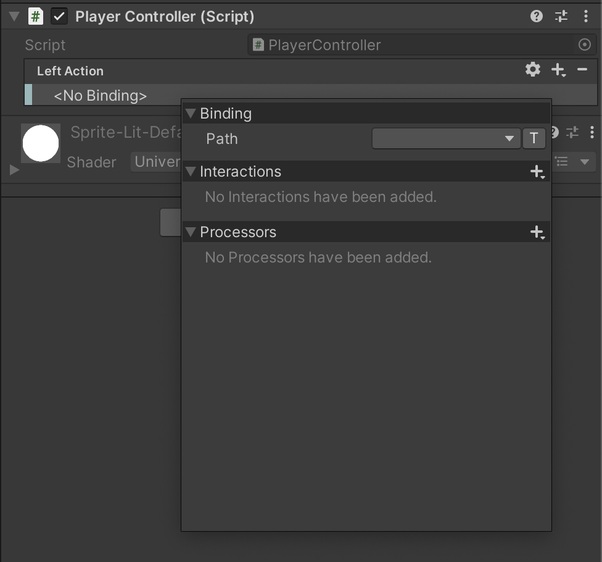Click the PlayerController script field
Viewport: 602px width, 562px height.
(x=412, y=45)
